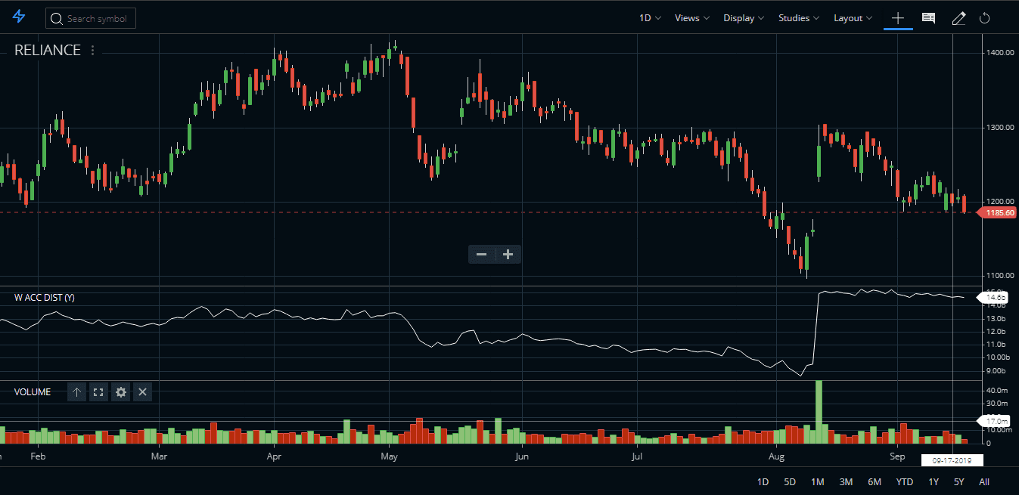The width and height of the screenshot is (1019, 495).
Task: Select the 1D range button
Action: (763, 481)
